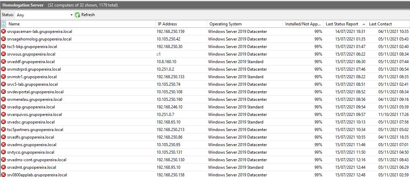Select srvmstrprd.grupopereira.local computer name

click(34, 69)
